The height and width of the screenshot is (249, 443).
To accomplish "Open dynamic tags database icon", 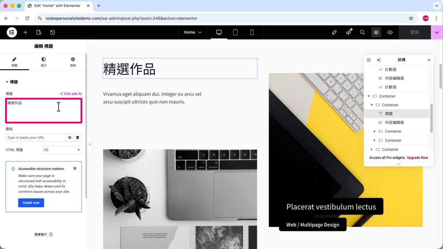I will (78, 138).
